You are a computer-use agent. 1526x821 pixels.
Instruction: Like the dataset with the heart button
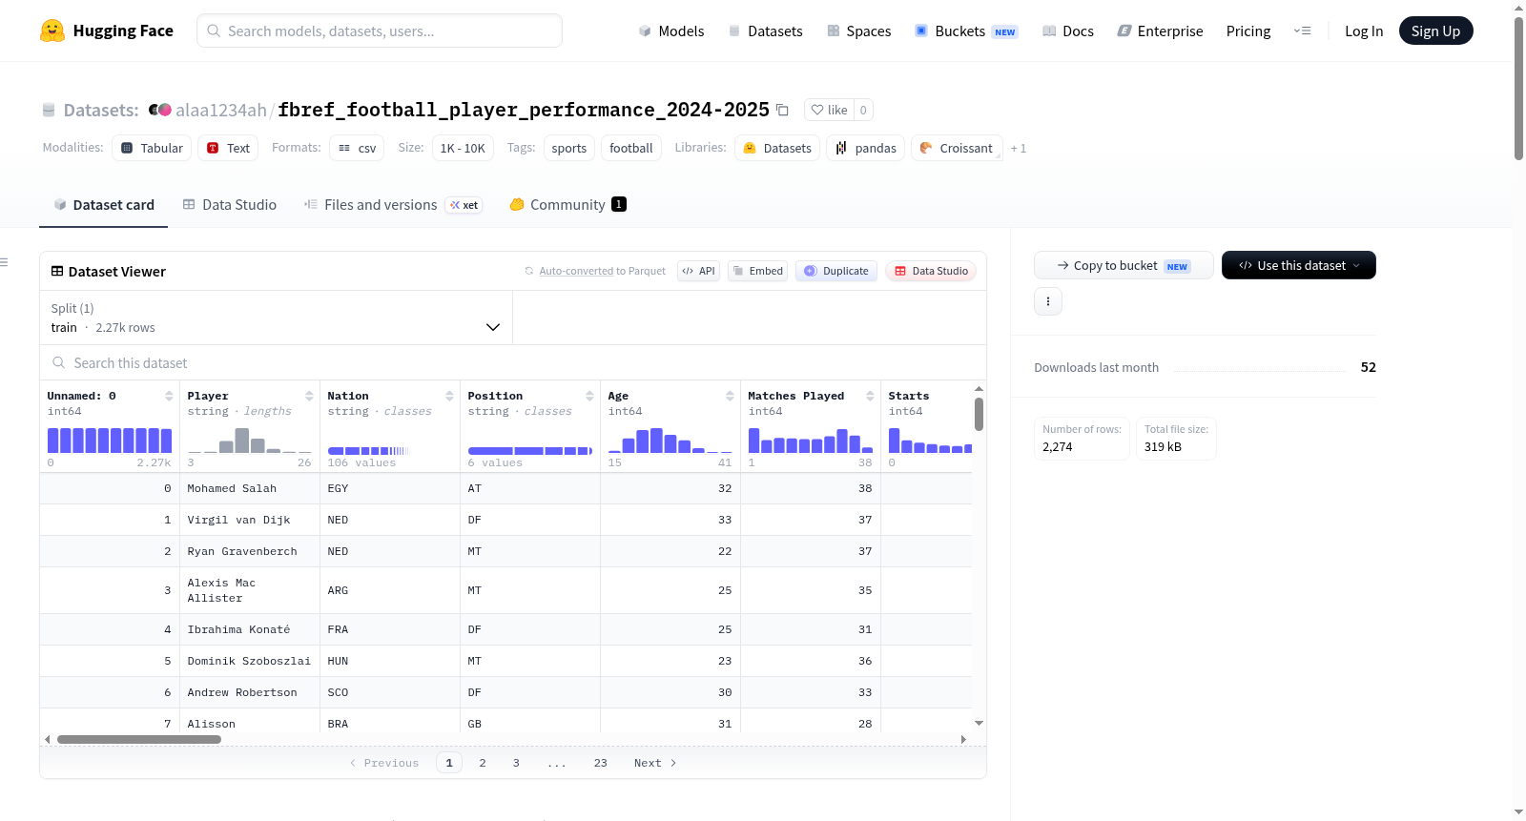point(829,110)
